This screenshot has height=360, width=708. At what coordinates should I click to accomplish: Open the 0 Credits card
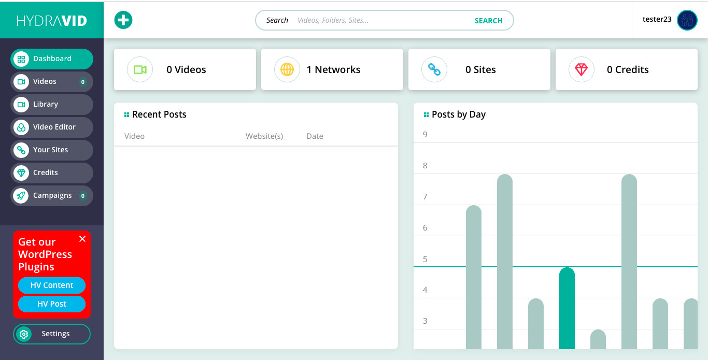pos(627,69)
